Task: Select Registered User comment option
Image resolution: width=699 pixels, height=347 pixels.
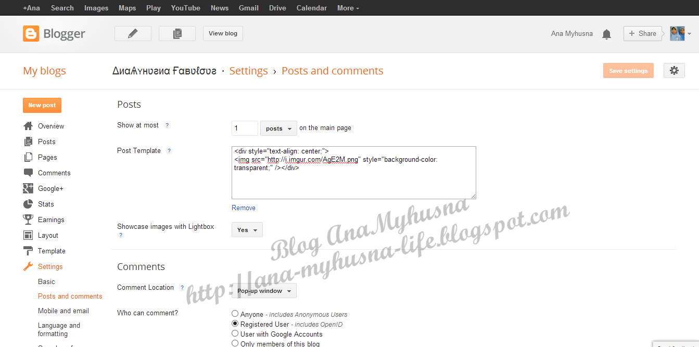Action: click(x=235, y=324)
